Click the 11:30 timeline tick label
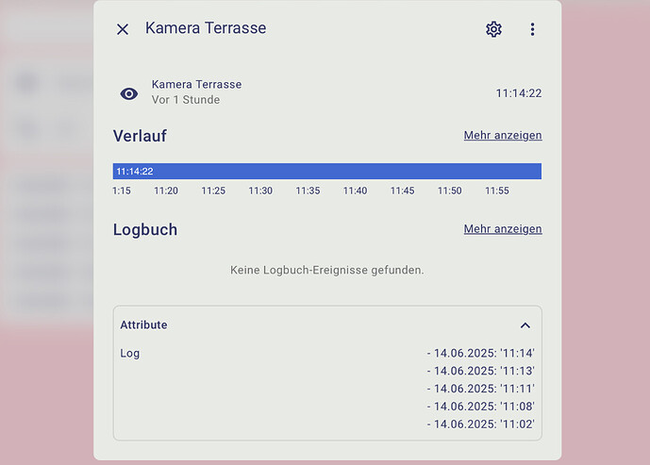The width and height of the screenshot is (650, 465). pyautogui.click(x=260, y=191)
